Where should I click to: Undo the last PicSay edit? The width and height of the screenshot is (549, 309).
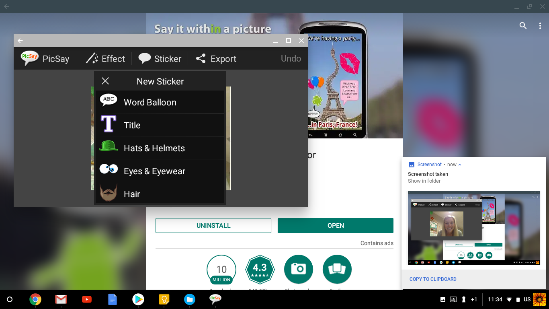pos(291,58)
